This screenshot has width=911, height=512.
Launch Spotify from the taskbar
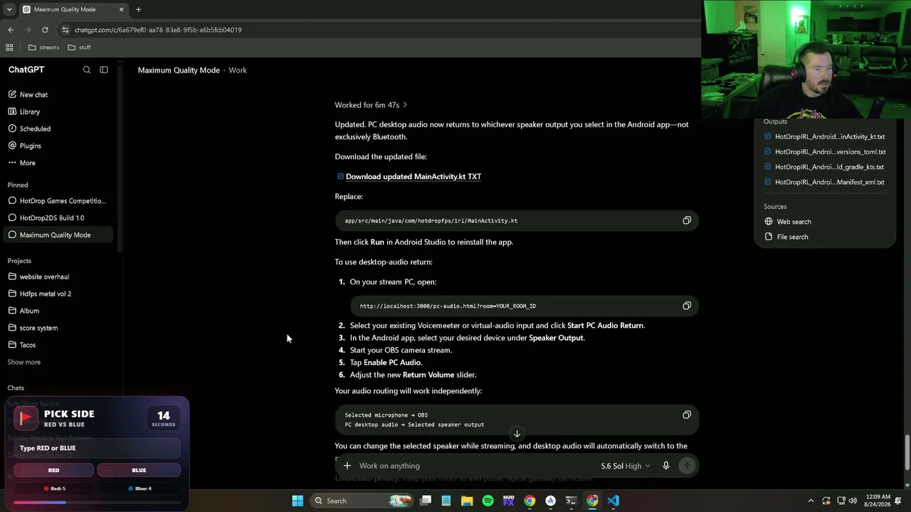[x=488, y=501]
